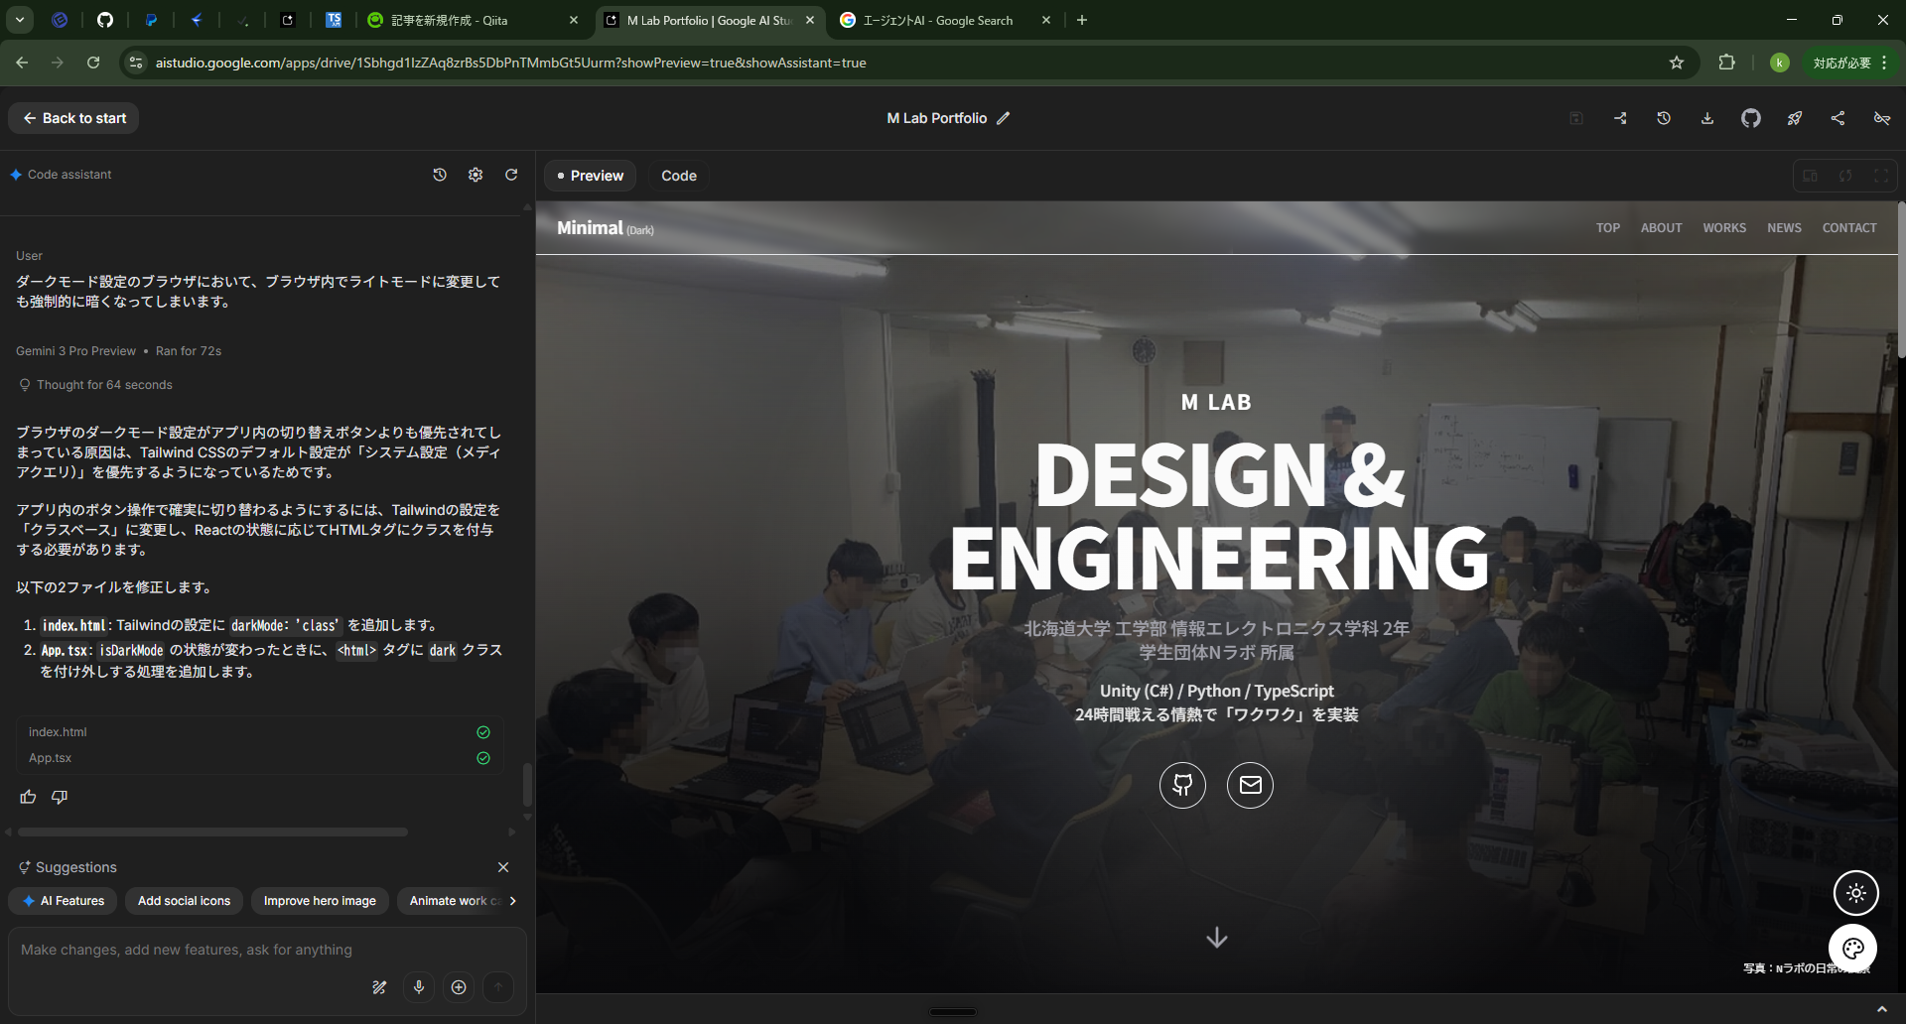Bookmark this page star icon

(x=1677, y=63)
